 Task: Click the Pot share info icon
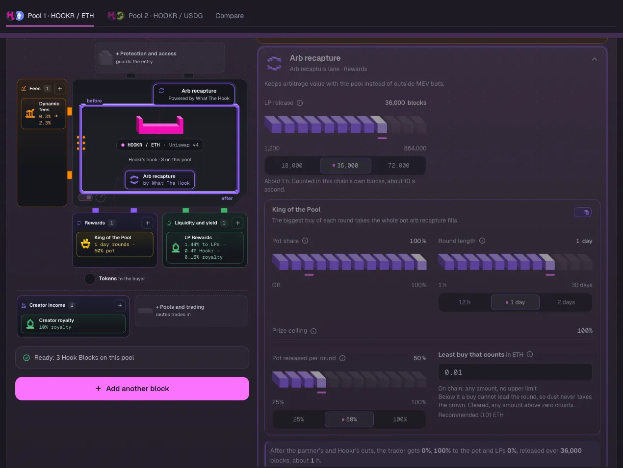click(x=305, y=241)
